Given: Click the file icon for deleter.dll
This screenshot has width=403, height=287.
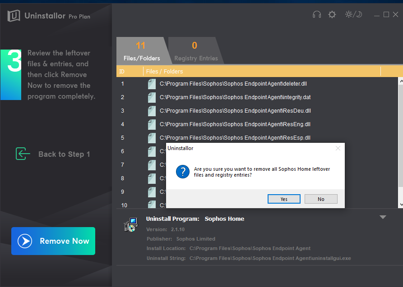Looking at the screenshot, I should click(x=152, y=84).
